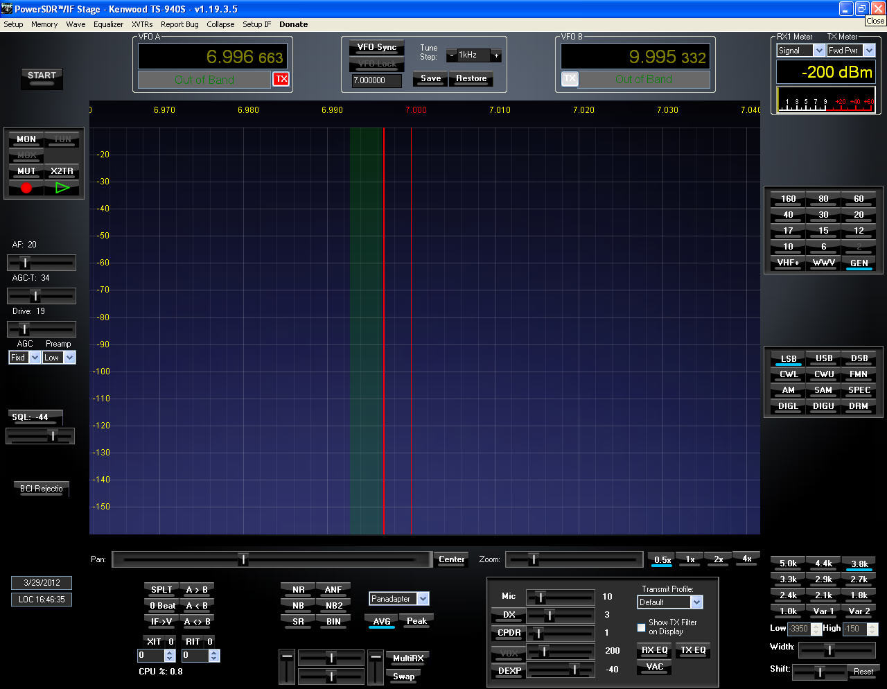Select the GEN general band button
The image size is (887, 689).
point(859,263)
